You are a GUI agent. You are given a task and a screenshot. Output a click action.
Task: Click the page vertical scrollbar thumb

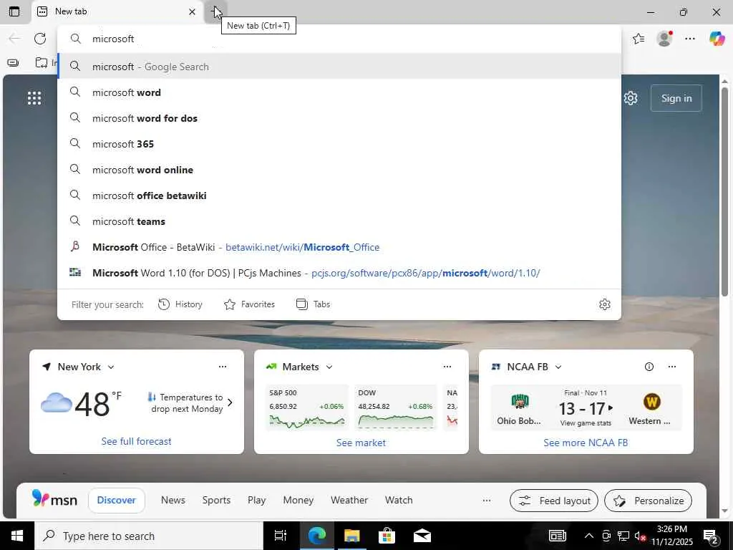point(724,190)
